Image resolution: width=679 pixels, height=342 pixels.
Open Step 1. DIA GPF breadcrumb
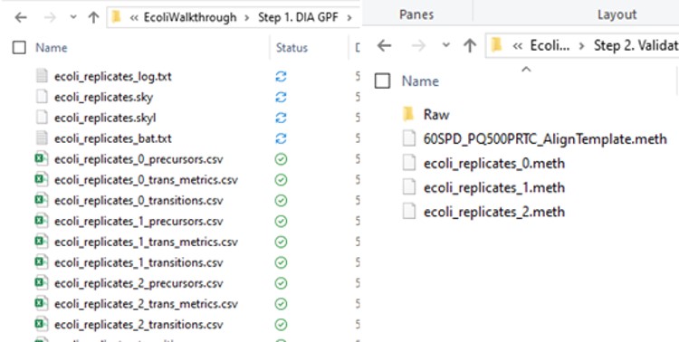[x=299, y=17]
